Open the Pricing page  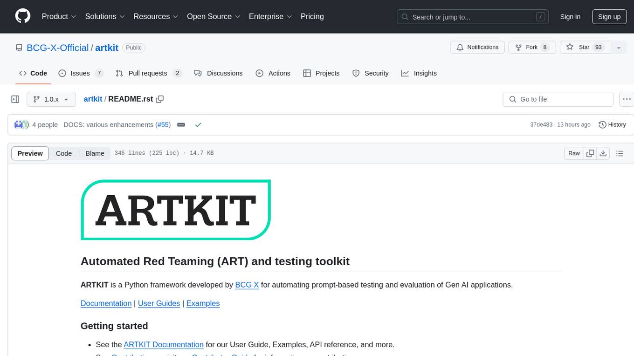(x=312, y=16)
